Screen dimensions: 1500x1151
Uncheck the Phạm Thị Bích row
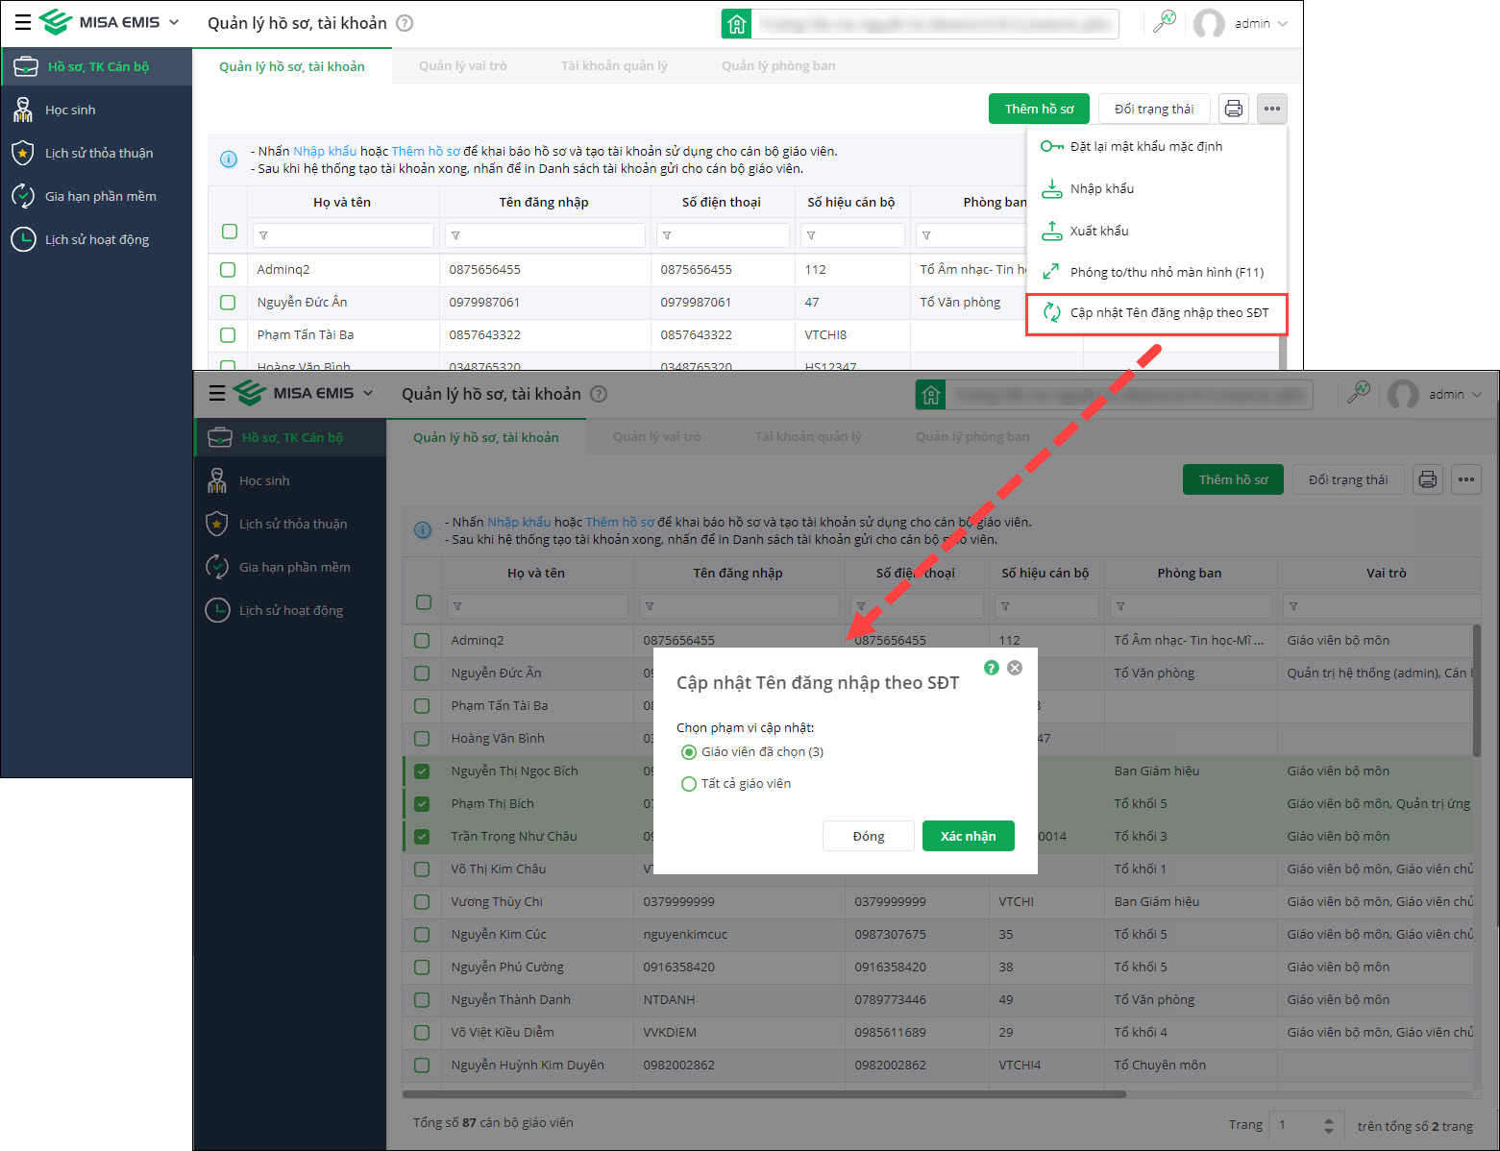pos(422,804)
